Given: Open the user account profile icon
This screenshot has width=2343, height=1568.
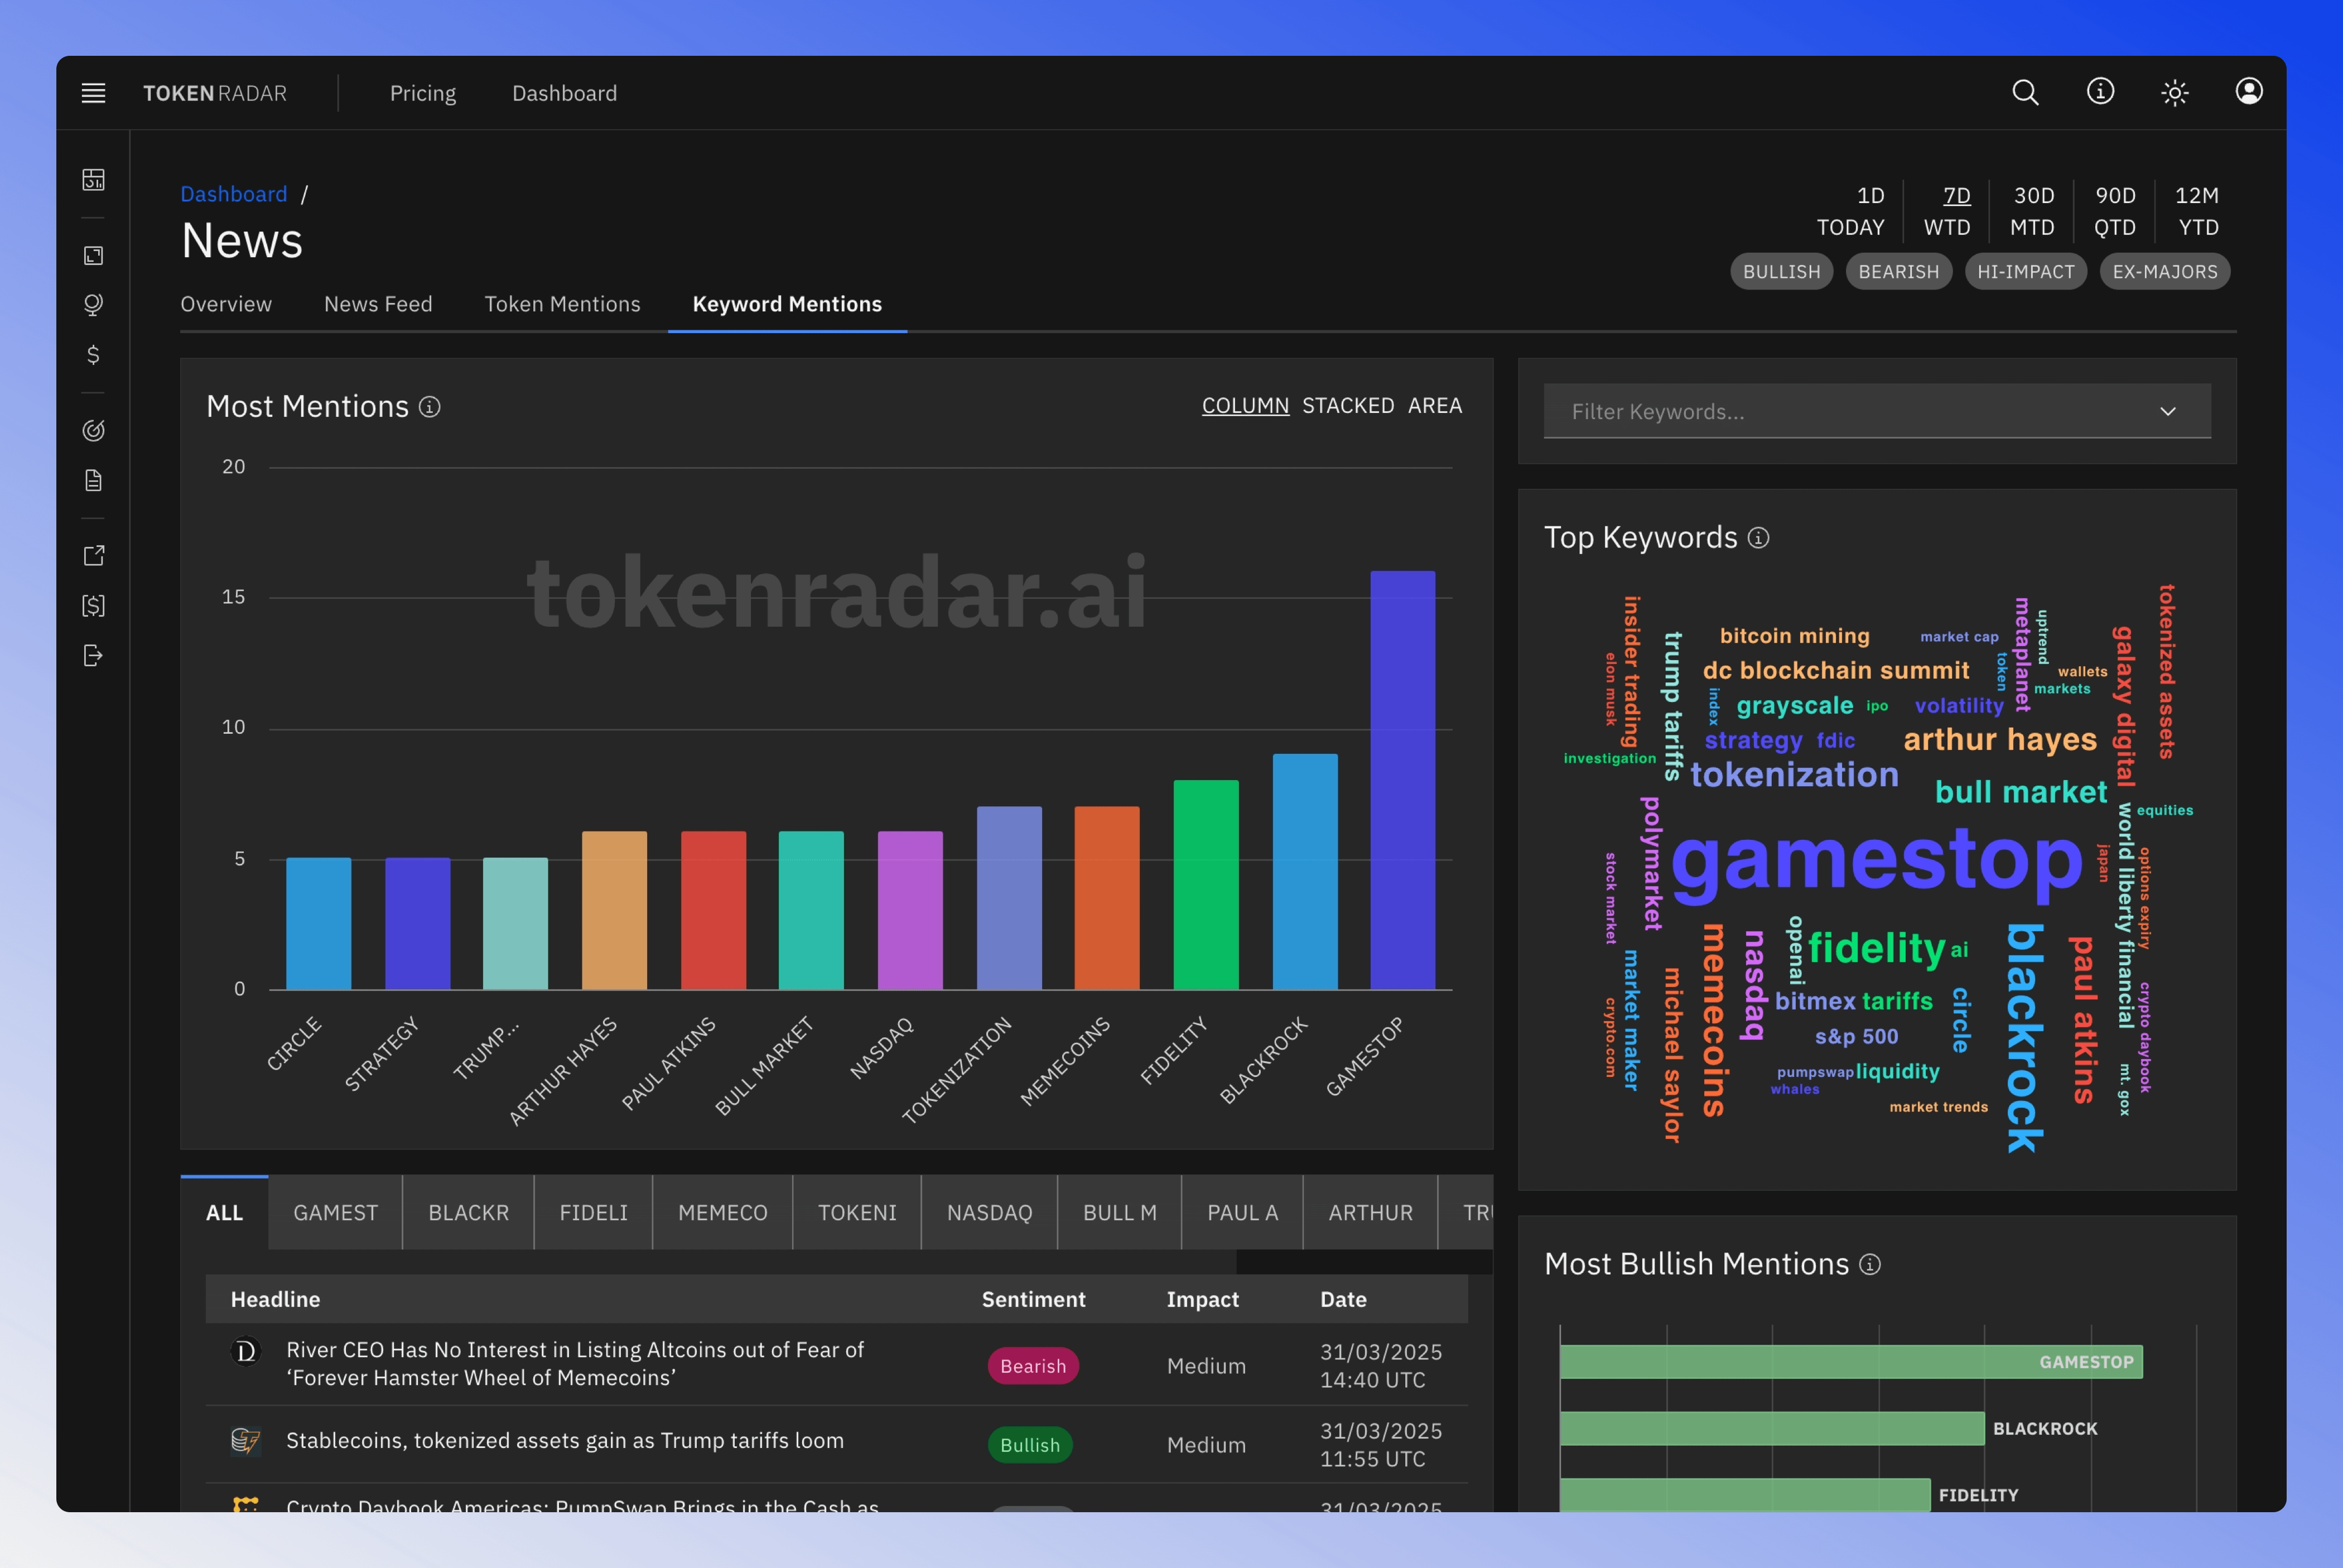Looking at the screenshot, I should [x=2249, y=92].
